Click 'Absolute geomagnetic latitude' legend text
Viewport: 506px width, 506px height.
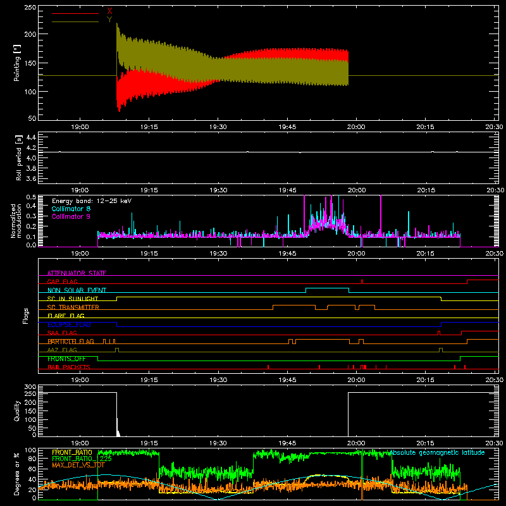click(x=437, y=452)
